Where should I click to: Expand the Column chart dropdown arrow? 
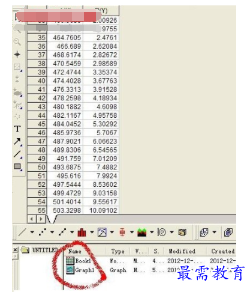tap(92, 233)
